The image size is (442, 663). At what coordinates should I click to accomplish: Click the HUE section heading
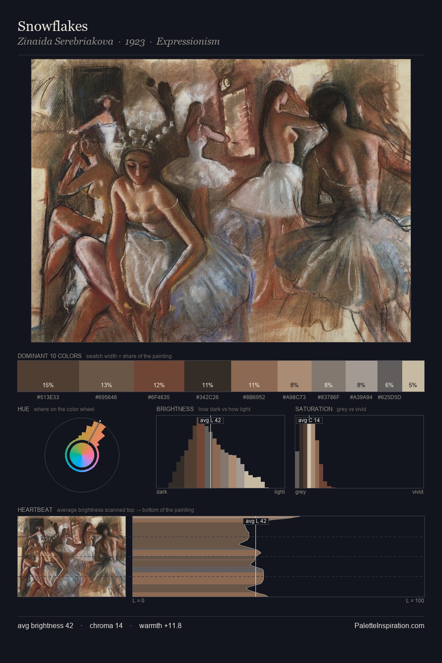pos(23,409)
